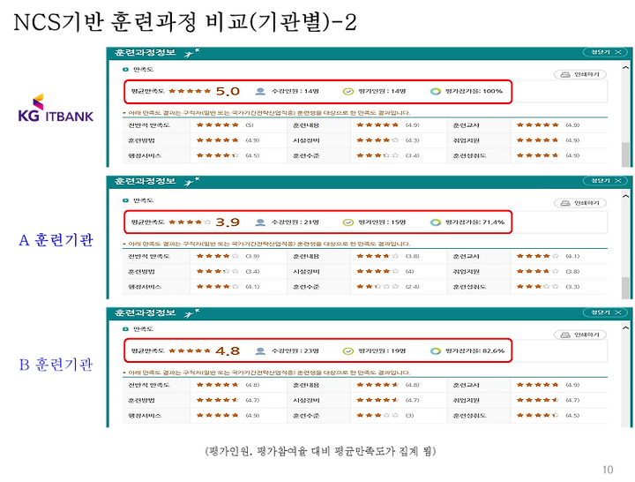Image resolution: width=635 pixels, height=482 pixels.
Task: Click scrollbar thumb of A 훈련기관 panel
Action: 626,288
